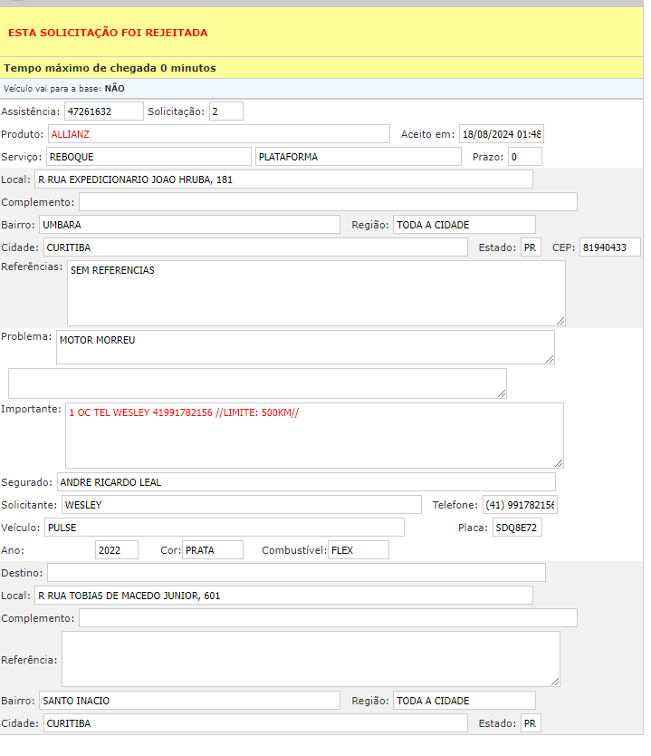Click the Segurado field ANDRE RICARDO LEAL
Screen dimensions: 651x756
point(306,482)
